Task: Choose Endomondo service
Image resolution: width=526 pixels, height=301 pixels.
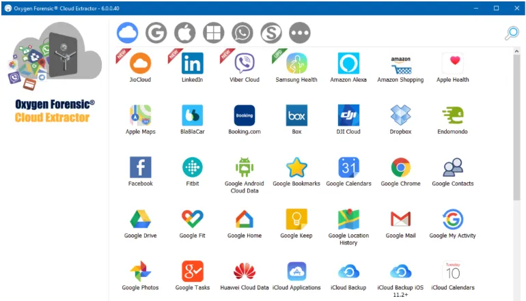Action: pos(453,119)
